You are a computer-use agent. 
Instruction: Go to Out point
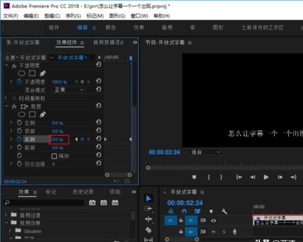click(293, 177)
